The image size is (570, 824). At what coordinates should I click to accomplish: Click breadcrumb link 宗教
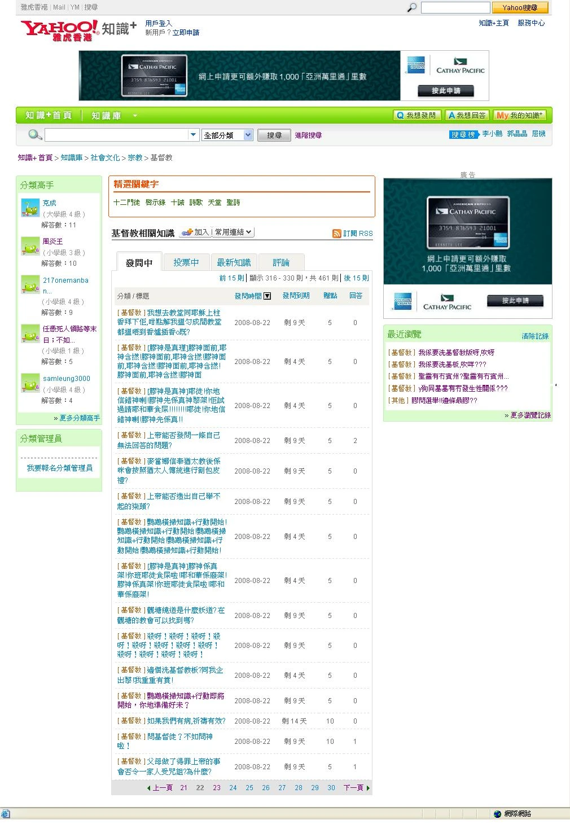coord(135,157)
